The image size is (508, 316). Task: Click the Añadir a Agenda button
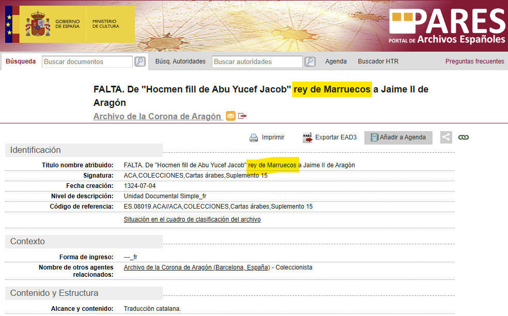click(x=398, y=137)
